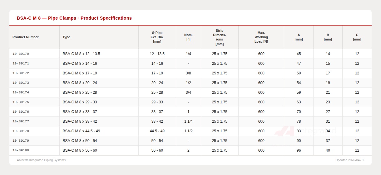Select nominal size 1/4 cell

click(x=188, y=54)
